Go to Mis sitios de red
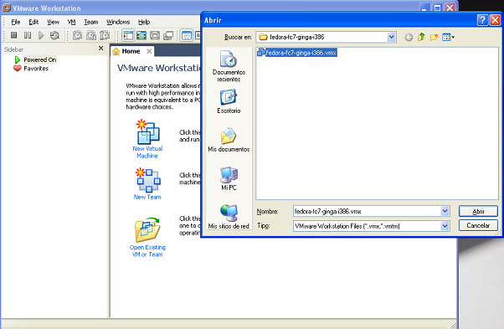 coord(229,217)
